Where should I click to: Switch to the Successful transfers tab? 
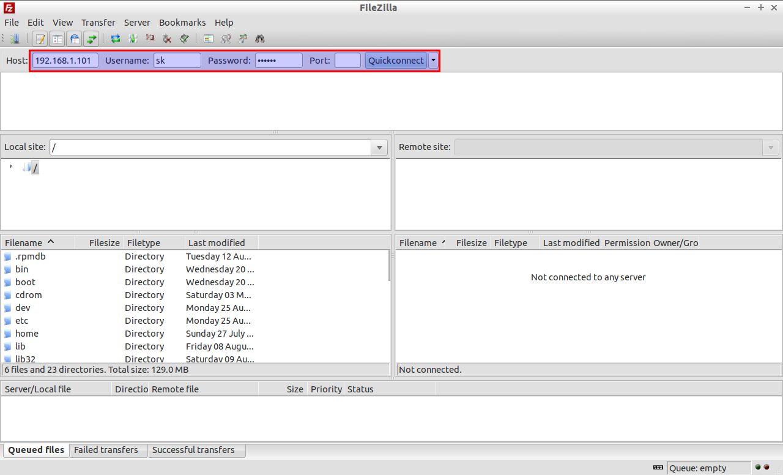tap(196, 450)
